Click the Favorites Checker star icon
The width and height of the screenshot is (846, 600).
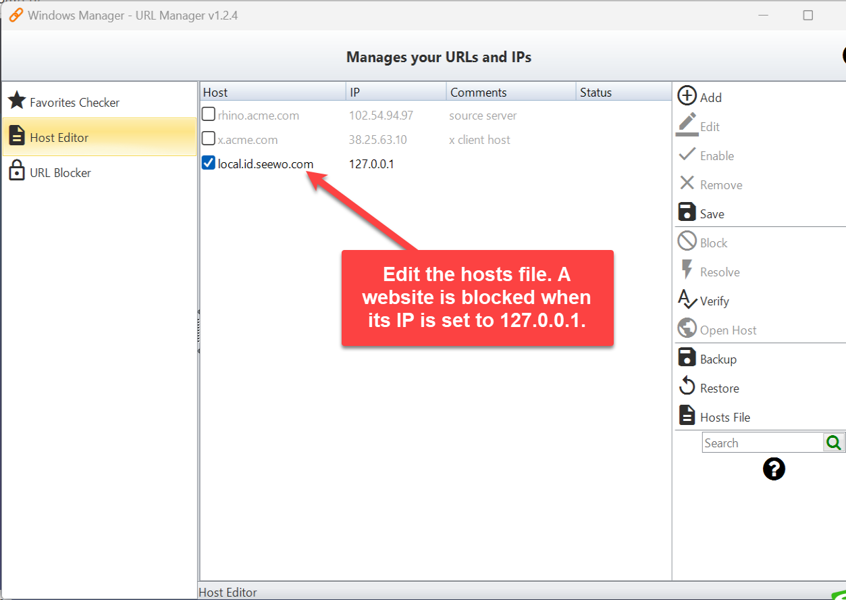coord(17,101)
